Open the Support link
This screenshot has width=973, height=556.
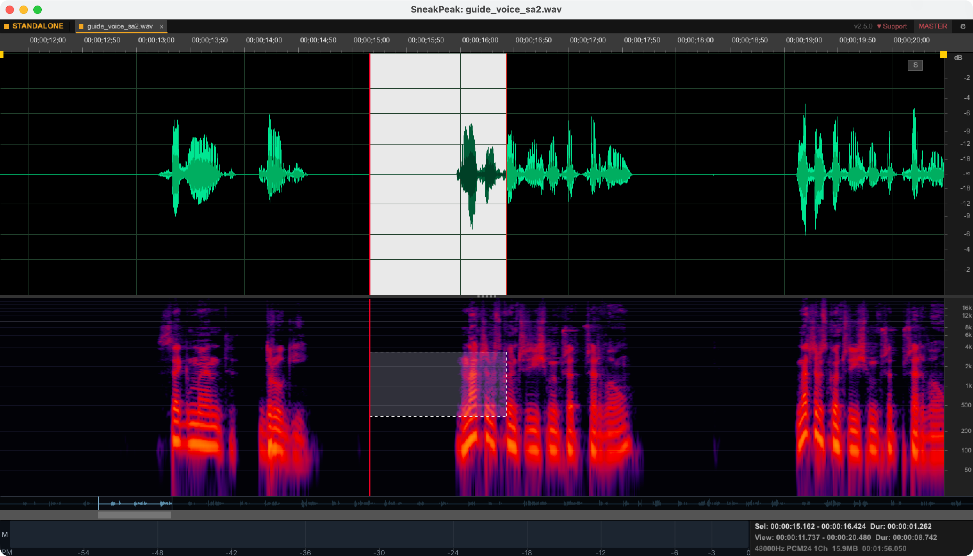pos(892,26)
